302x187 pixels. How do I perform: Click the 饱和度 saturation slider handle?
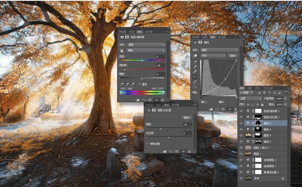tap(124, 70)
